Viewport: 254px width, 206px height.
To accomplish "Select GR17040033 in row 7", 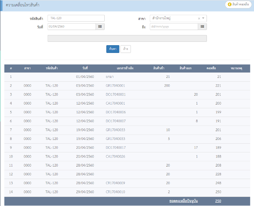I will click(115, 130).
